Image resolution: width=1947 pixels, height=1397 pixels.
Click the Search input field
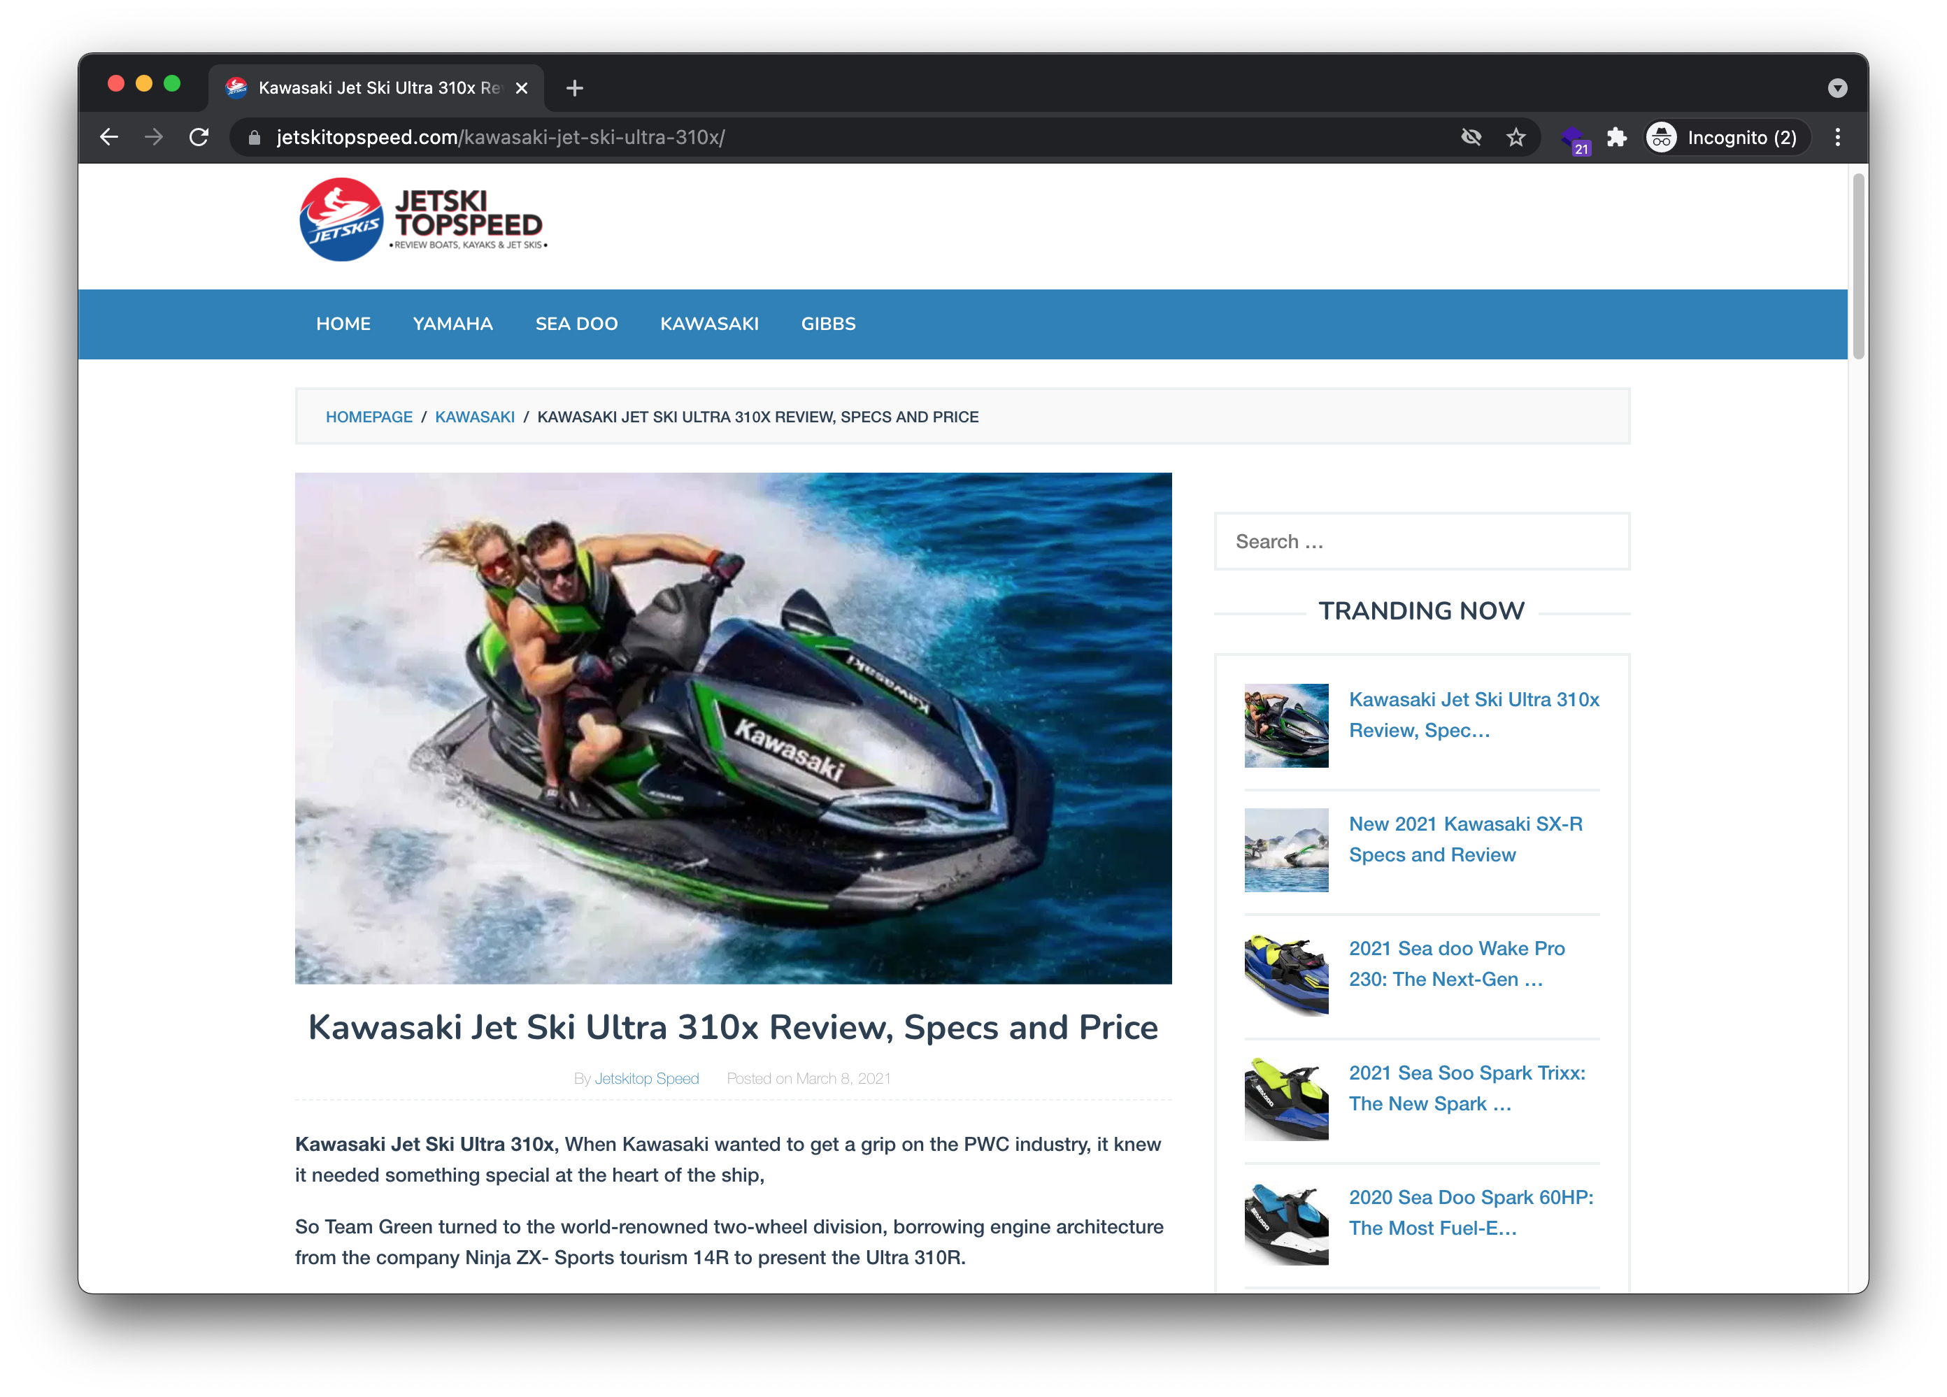[1421, 541]
